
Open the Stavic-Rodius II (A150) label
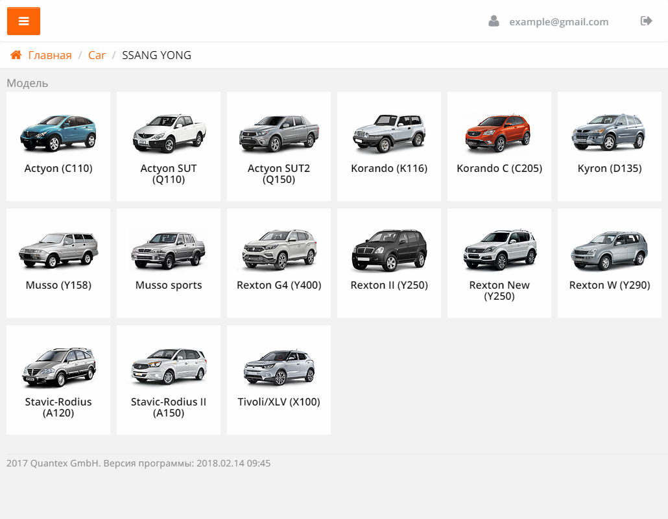(169, 407)
